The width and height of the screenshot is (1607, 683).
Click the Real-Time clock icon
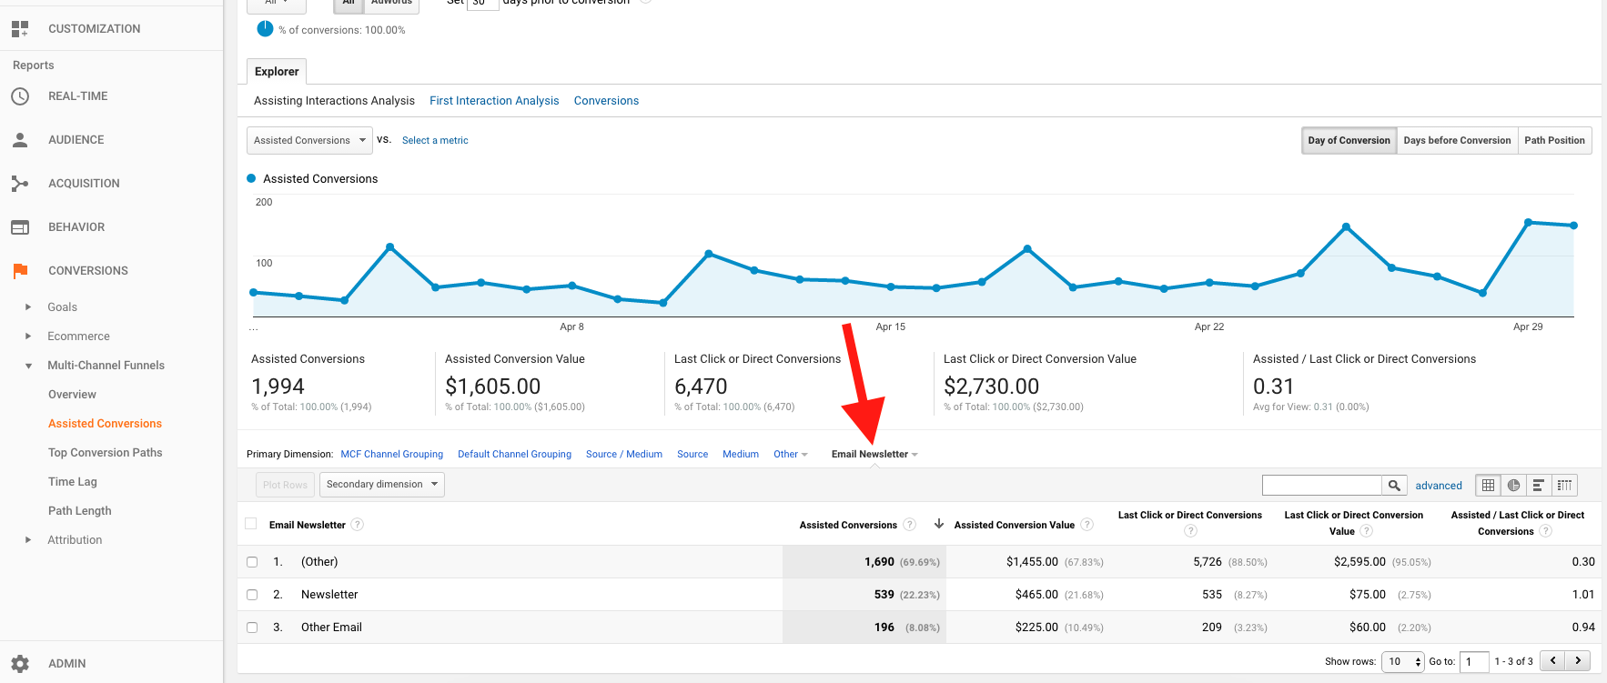[20, 96]
